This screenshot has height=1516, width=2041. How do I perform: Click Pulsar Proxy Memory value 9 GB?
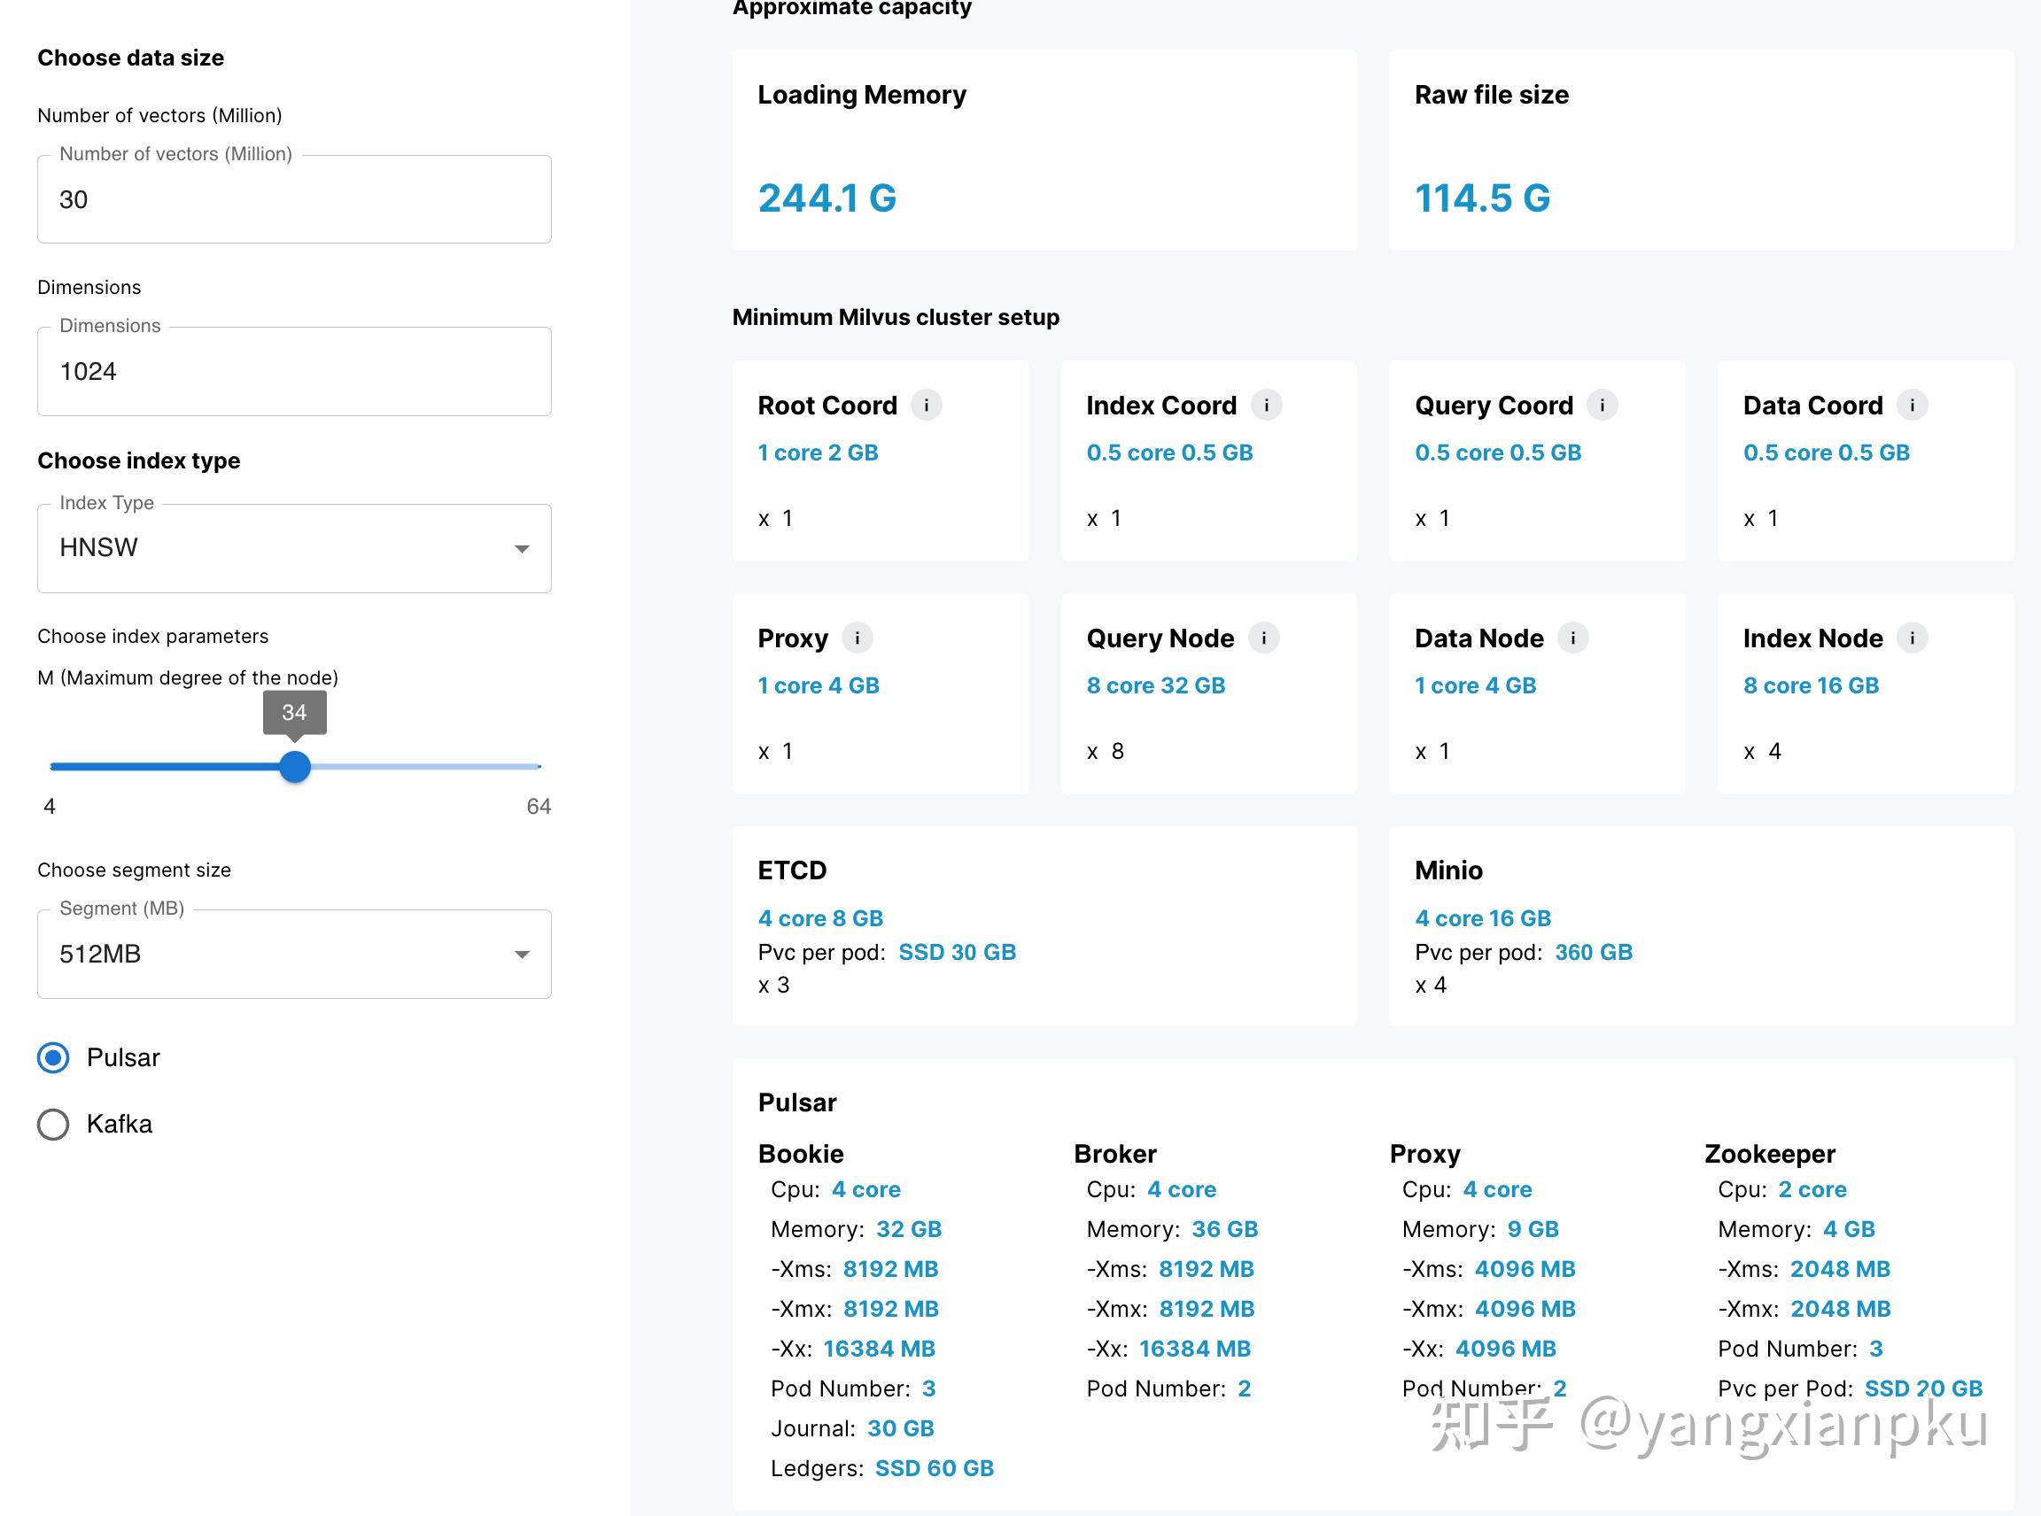1533,1230
